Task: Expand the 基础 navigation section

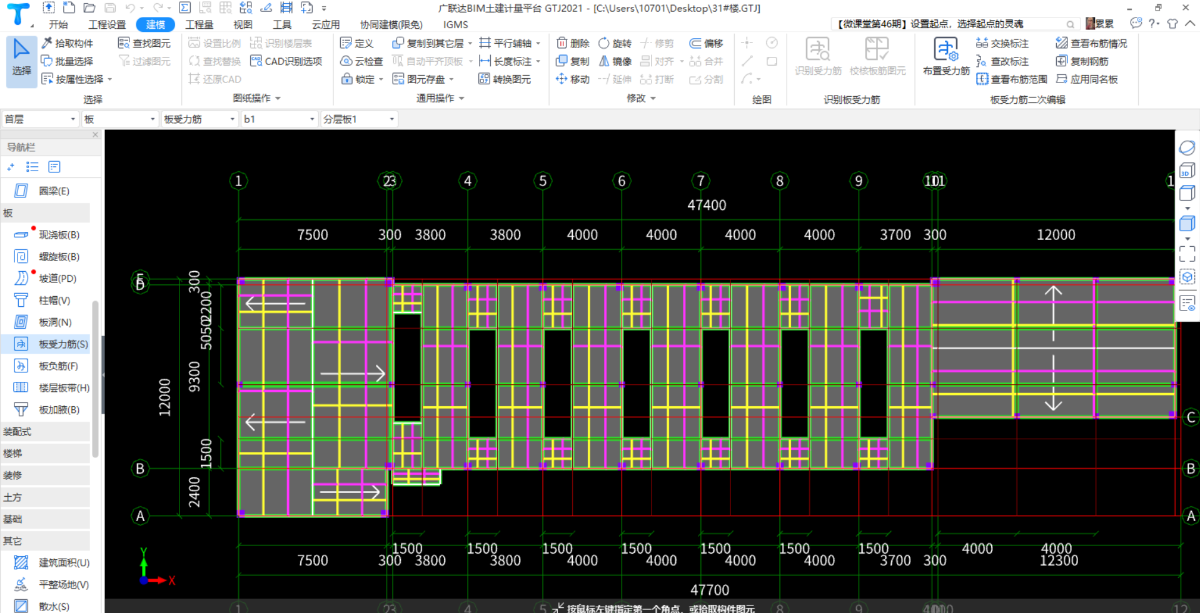Action: 46,519
